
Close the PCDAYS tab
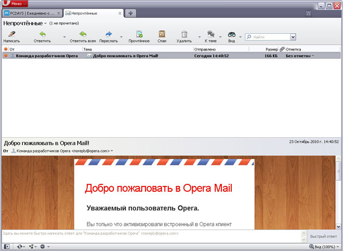(x=59, y=14)
